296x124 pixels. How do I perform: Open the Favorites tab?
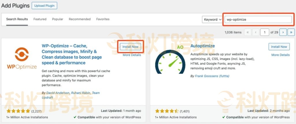[103, 19]
